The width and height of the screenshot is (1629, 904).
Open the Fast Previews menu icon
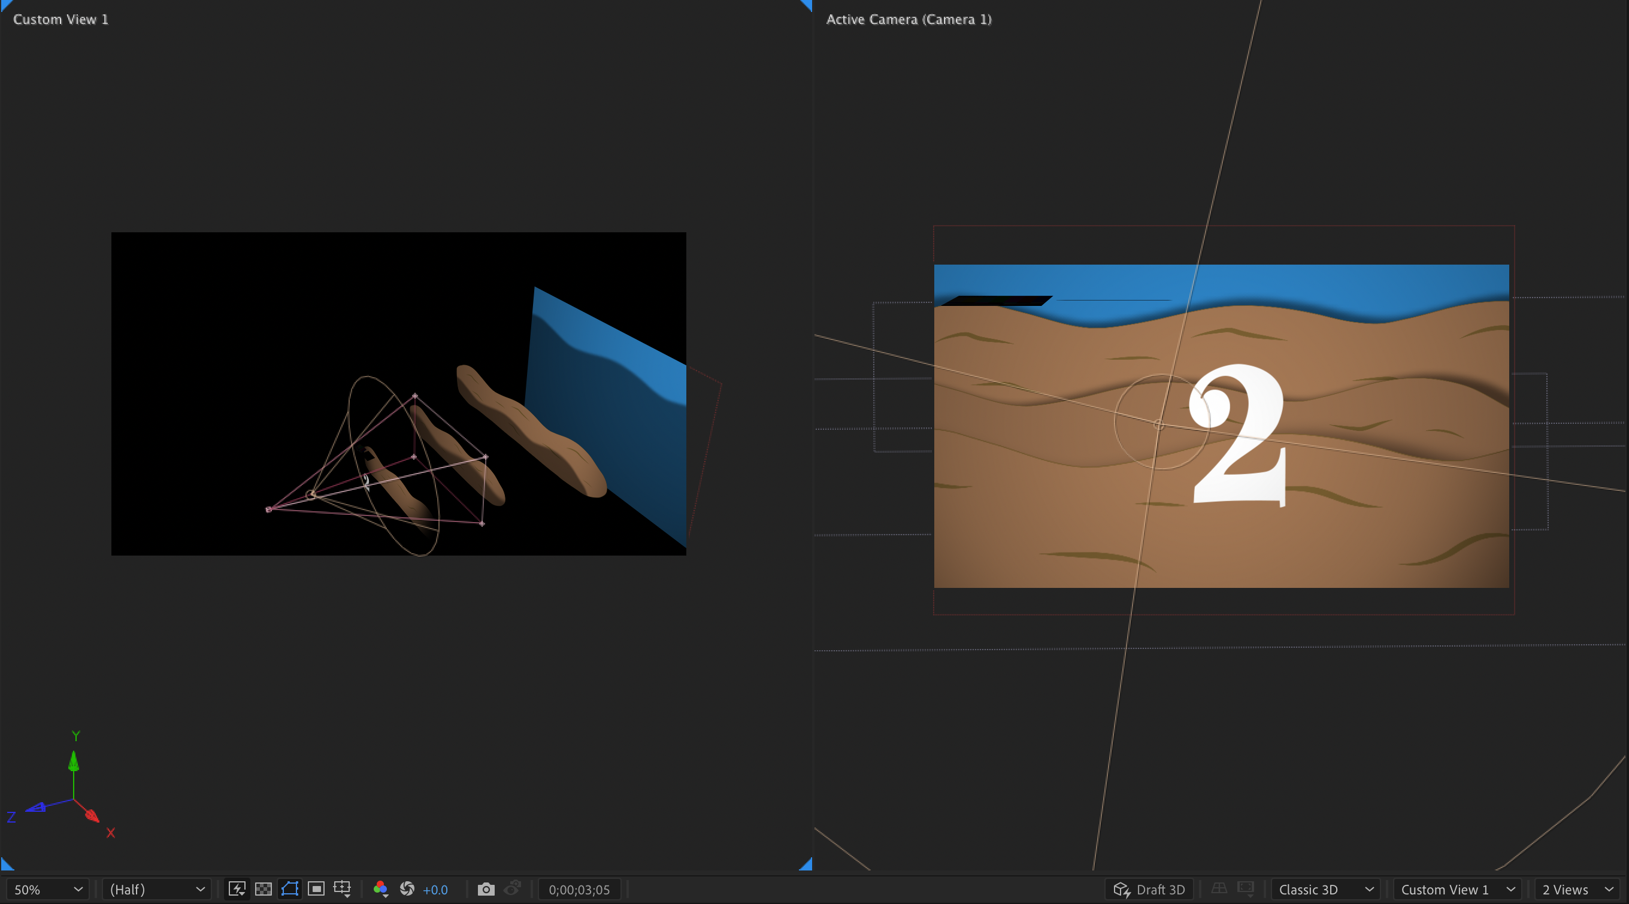coord(237,889)
